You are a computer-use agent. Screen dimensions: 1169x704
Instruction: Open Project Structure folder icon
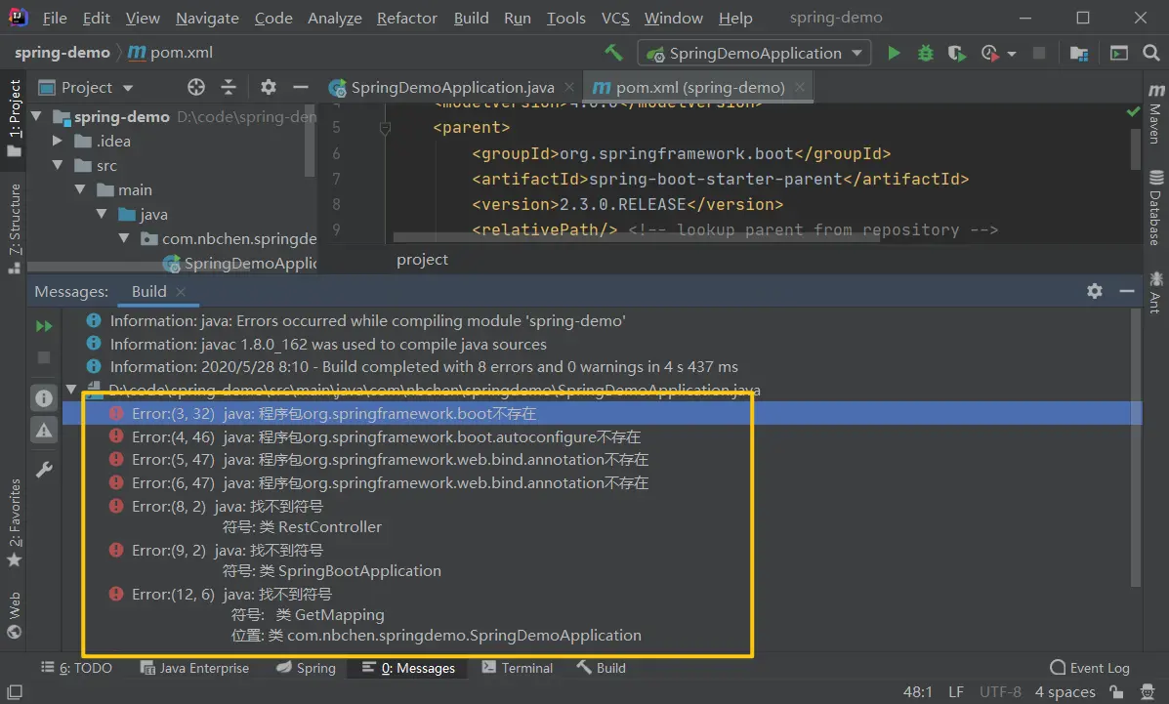tap(1078, 53)
